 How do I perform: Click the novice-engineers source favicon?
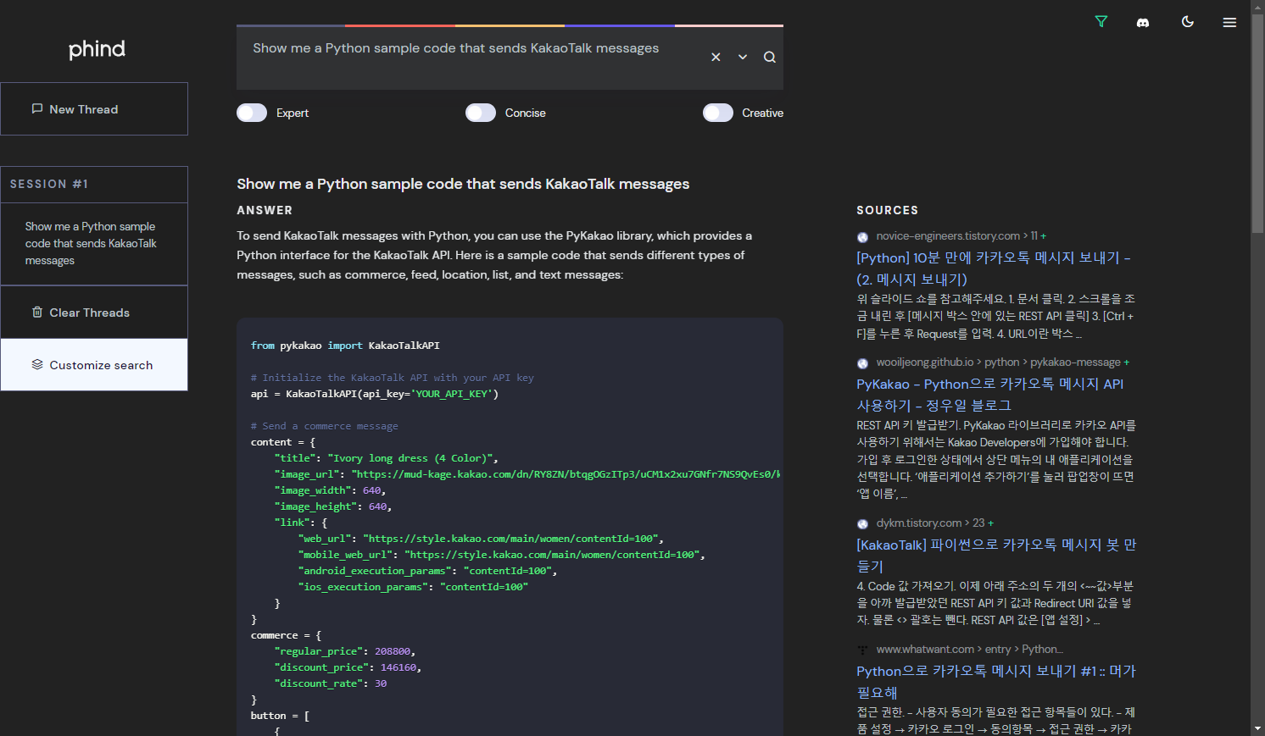click(x=862, y=237)
